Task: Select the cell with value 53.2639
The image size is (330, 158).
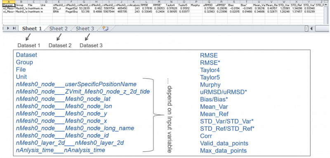Action: pos(84,8)
